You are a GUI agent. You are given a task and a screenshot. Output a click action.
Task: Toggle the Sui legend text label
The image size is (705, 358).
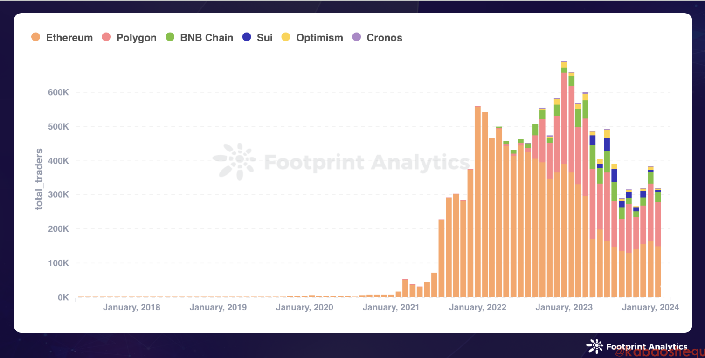[x=264, y=38]
